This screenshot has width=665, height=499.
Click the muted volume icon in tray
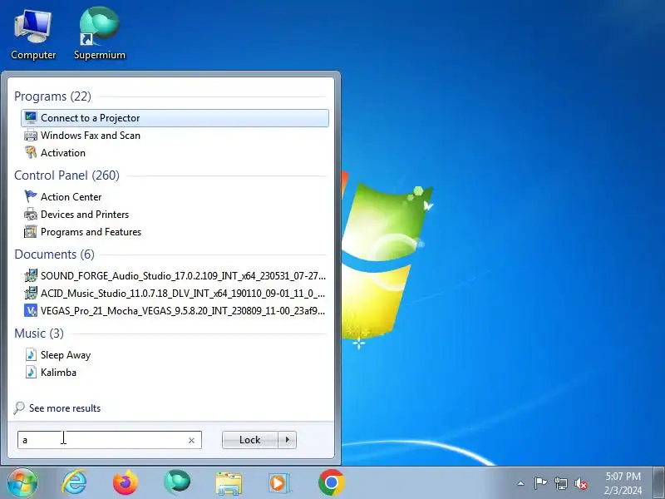tap(581, 483)
